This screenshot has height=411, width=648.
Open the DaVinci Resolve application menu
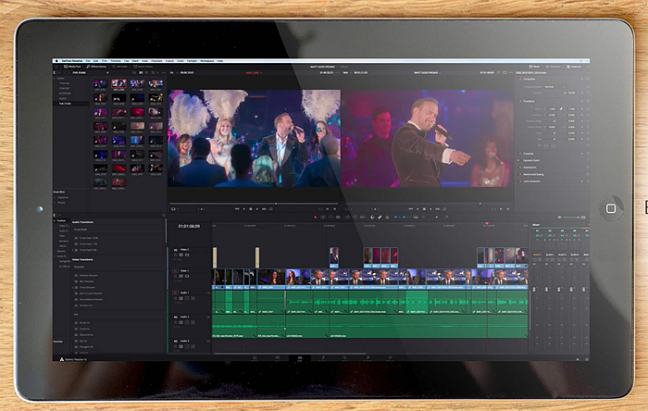[71, 61]
